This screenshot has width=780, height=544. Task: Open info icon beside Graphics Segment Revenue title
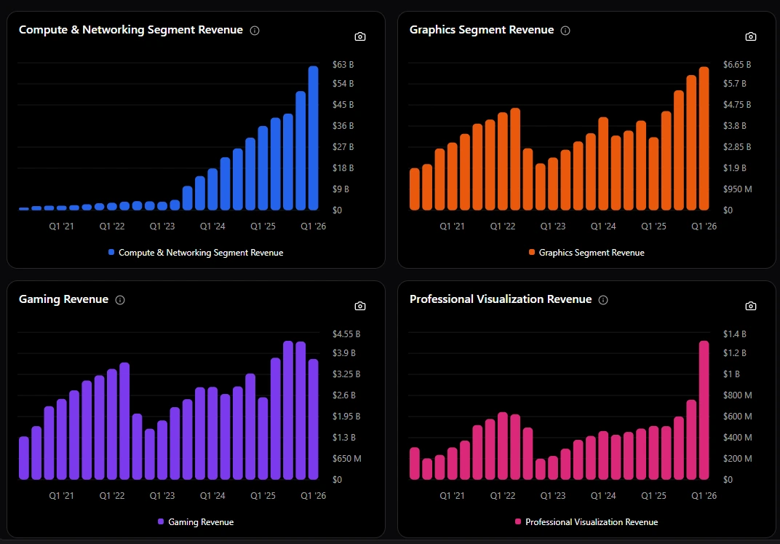(565, 31)
